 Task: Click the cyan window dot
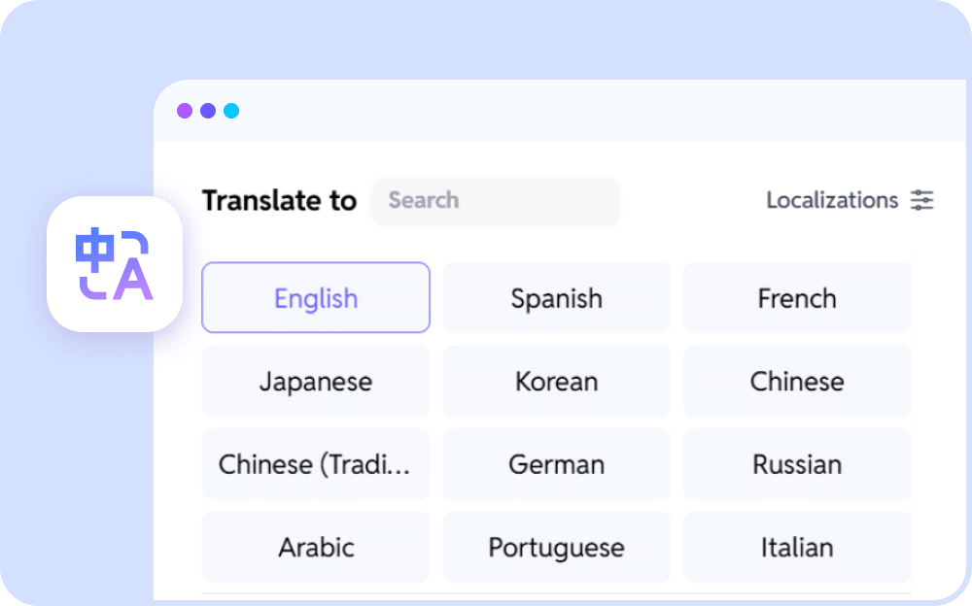click(231, 111)
